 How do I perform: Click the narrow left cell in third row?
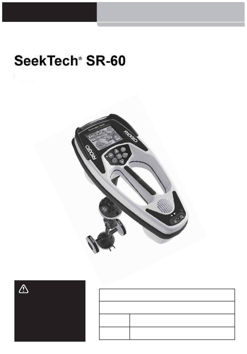click(x=114, y=320)
